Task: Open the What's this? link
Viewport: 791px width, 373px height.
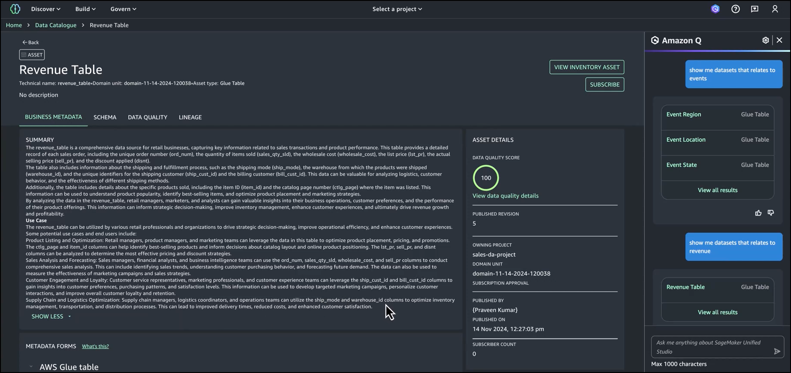Action: tap(95, 346)
